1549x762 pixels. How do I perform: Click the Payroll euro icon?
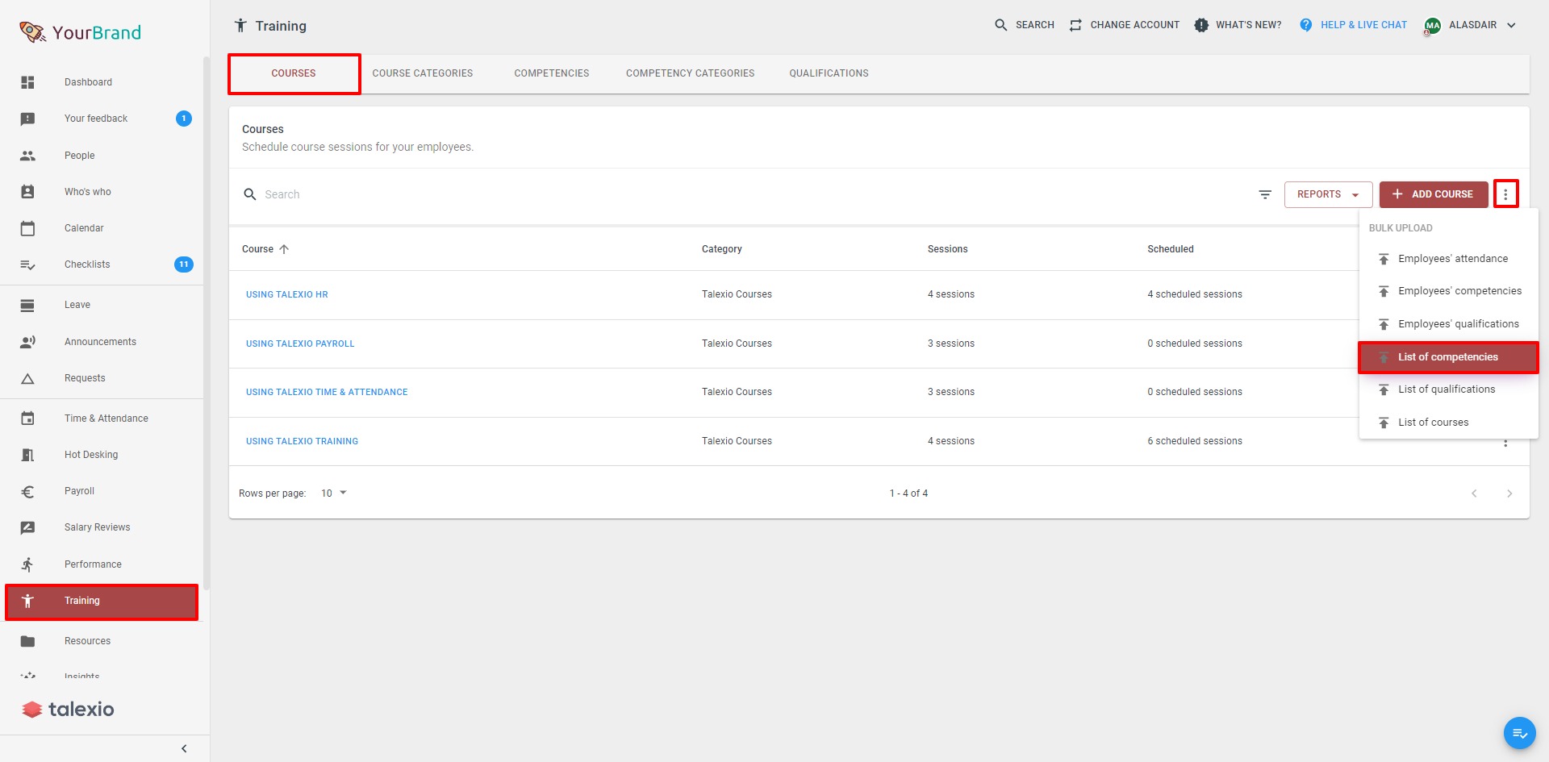pos(27,491)
